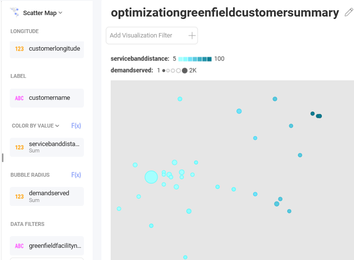Click the demandserved bubble size legend
This screenshot has height=260, width=354.
(175, 71)
